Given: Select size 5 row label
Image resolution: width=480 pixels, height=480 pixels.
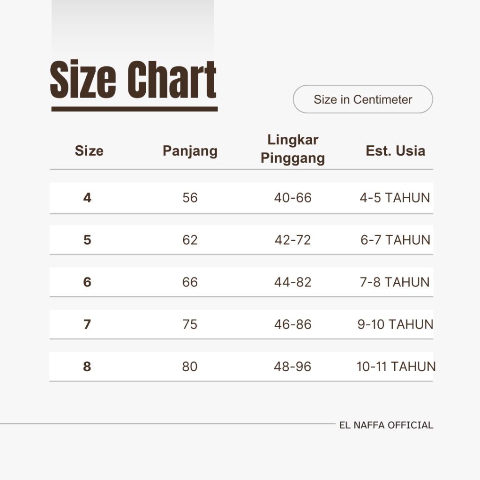Looking at the screenshot, I should pos(87,240).
